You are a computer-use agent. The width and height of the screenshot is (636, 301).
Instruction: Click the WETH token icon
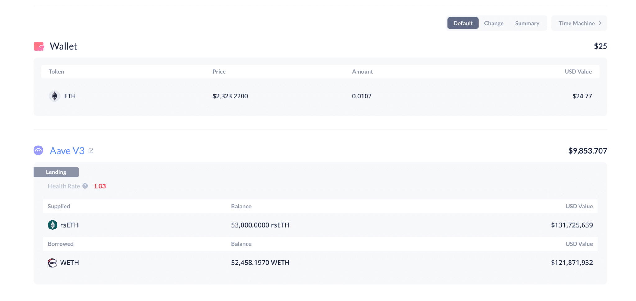pyautogui.click(x=52, y=263)
